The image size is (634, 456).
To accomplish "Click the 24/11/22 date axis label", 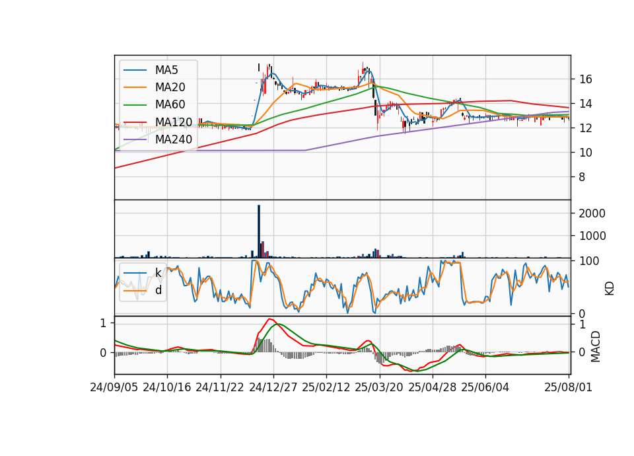I will [x=220, y=387].
